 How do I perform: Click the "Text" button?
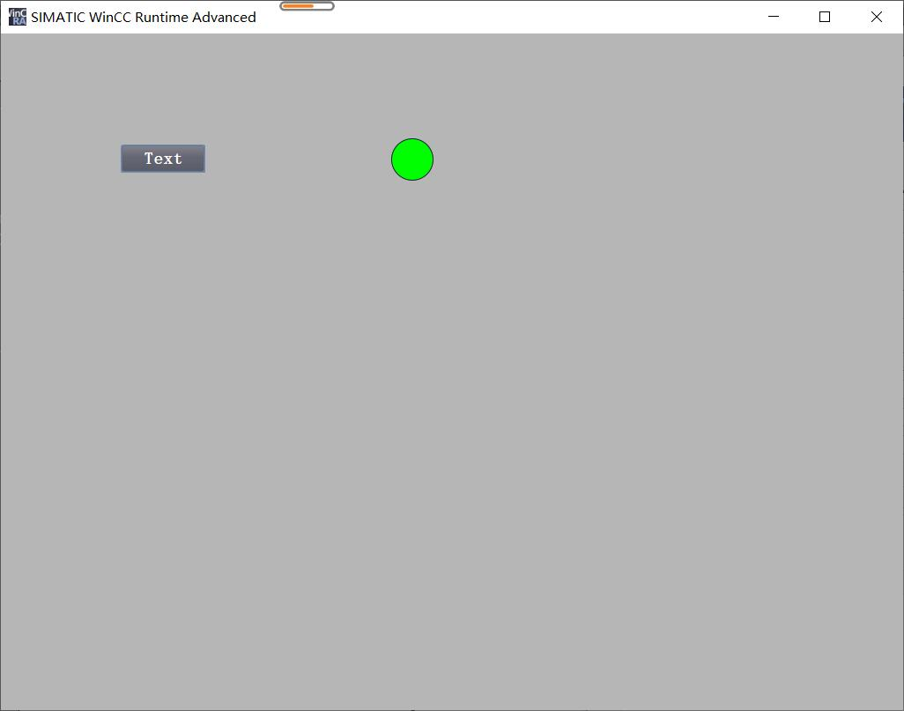163,159
